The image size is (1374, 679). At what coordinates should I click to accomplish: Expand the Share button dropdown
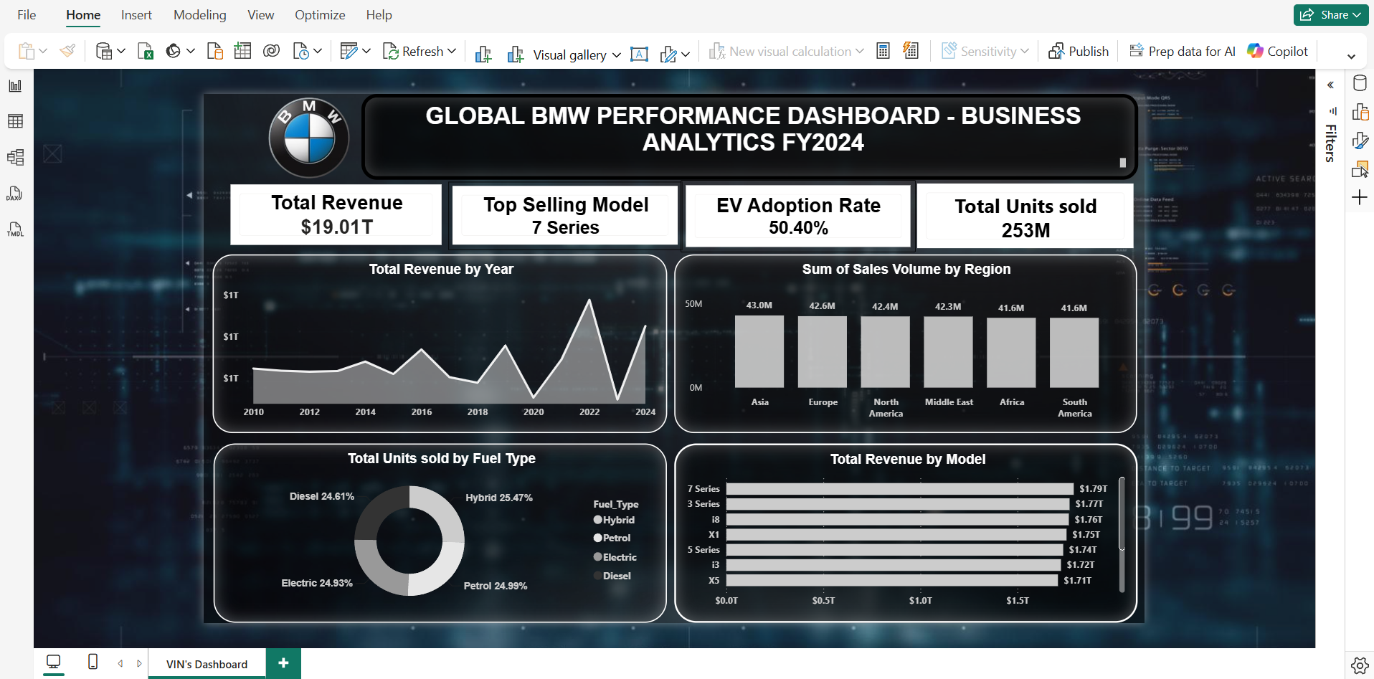[x=1357, y=14]
